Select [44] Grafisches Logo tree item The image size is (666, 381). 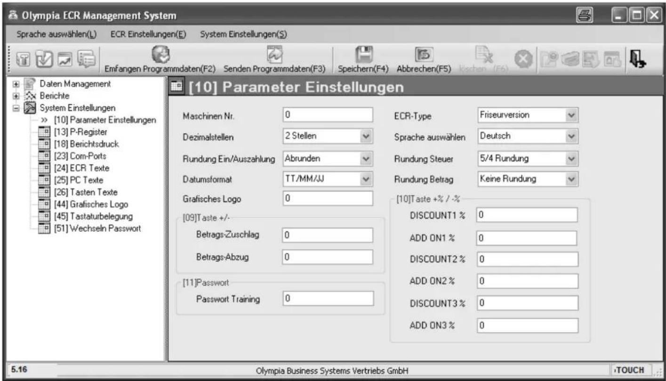click(90, 204)
